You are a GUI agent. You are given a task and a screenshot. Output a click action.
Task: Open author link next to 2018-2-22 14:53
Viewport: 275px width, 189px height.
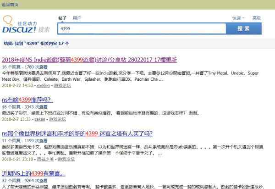[44, 86]
